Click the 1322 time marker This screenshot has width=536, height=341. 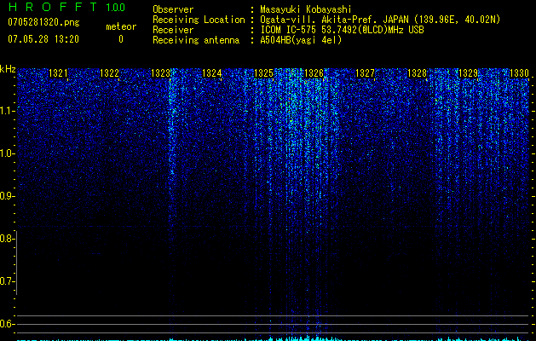tap(109, 73)
